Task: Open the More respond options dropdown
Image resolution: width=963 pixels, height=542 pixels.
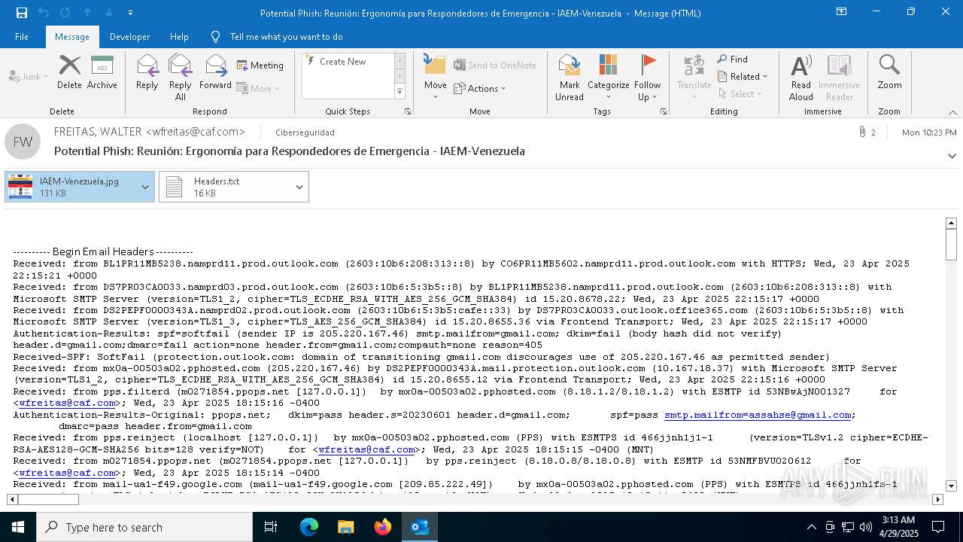Action: (258, 88)
